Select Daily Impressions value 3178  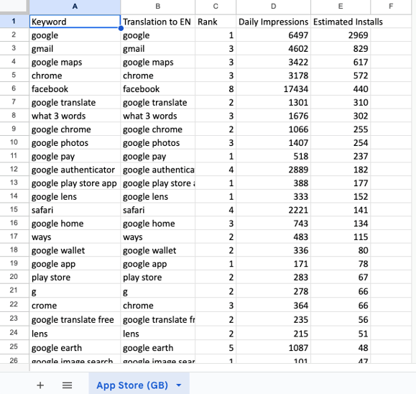coord(273,75)
